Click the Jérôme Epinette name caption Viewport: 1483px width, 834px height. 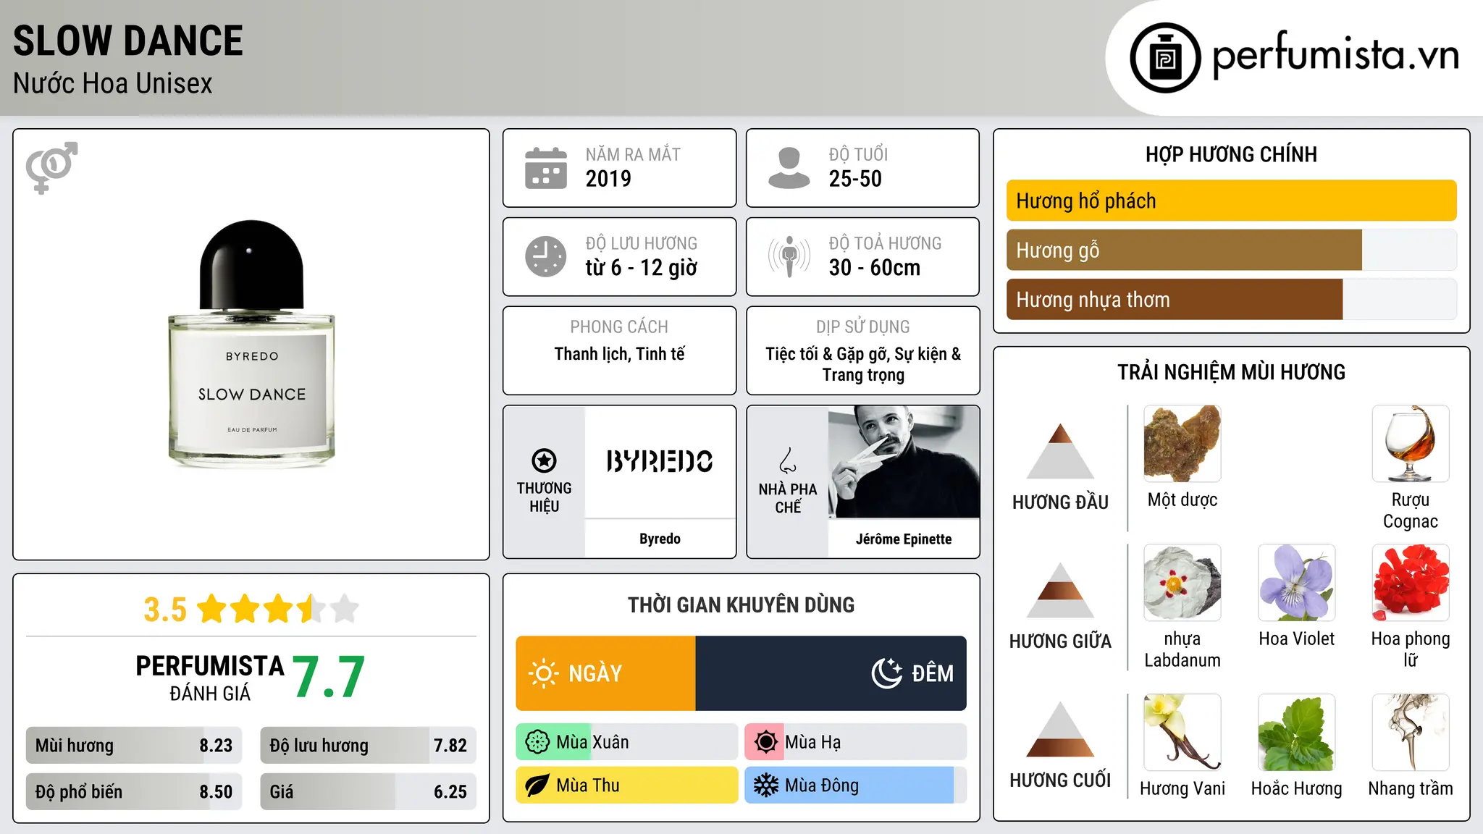(904, 539)
